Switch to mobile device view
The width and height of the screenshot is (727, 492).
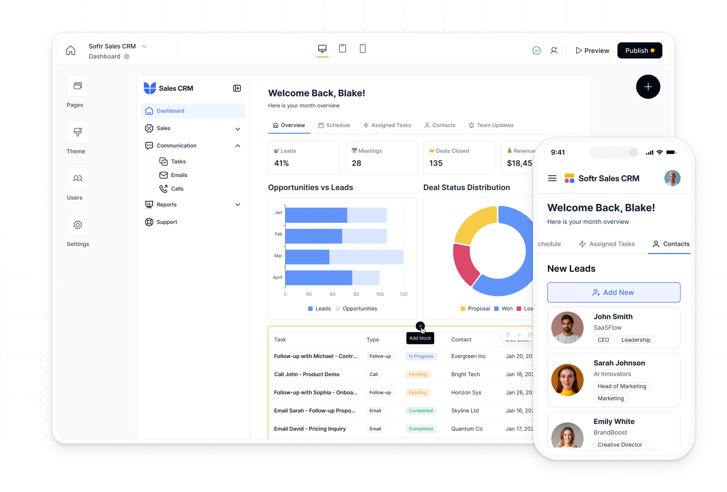coord(362,49)
